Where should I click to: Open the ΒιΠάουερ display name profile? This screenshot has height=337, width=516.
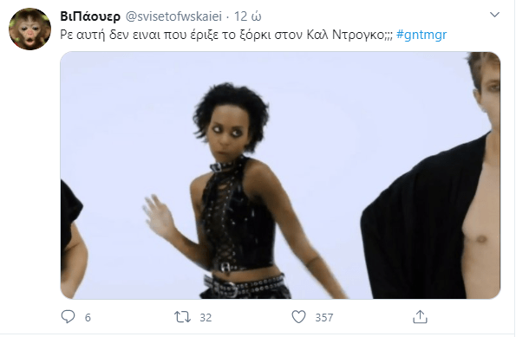(90, 16)
